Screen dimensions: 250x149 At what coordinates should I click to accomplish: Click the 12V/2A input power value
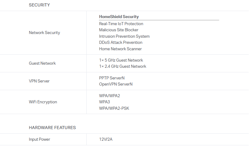(105, 139)
